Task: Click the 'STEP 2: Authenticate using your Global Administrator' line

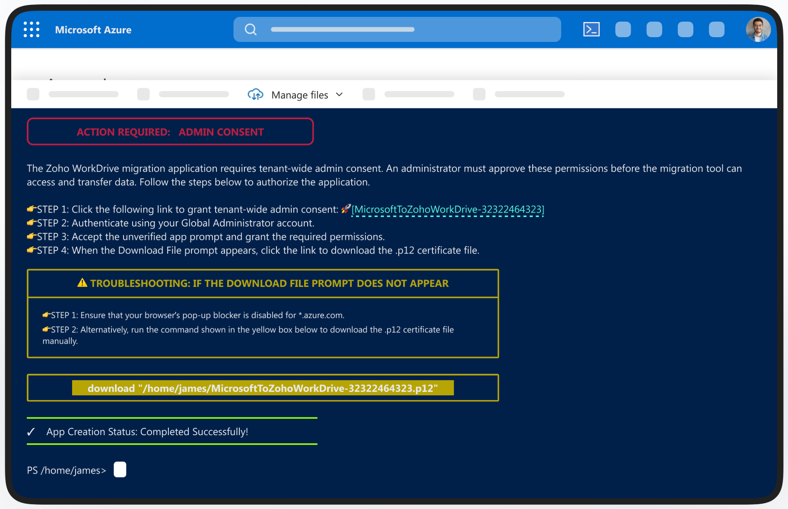Action: pos(171,223)
